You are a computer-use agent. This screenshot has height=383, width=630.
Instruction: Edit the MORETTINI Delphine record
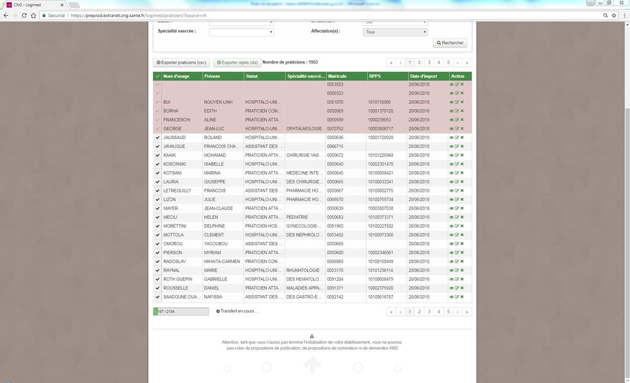tap(457, 226)
